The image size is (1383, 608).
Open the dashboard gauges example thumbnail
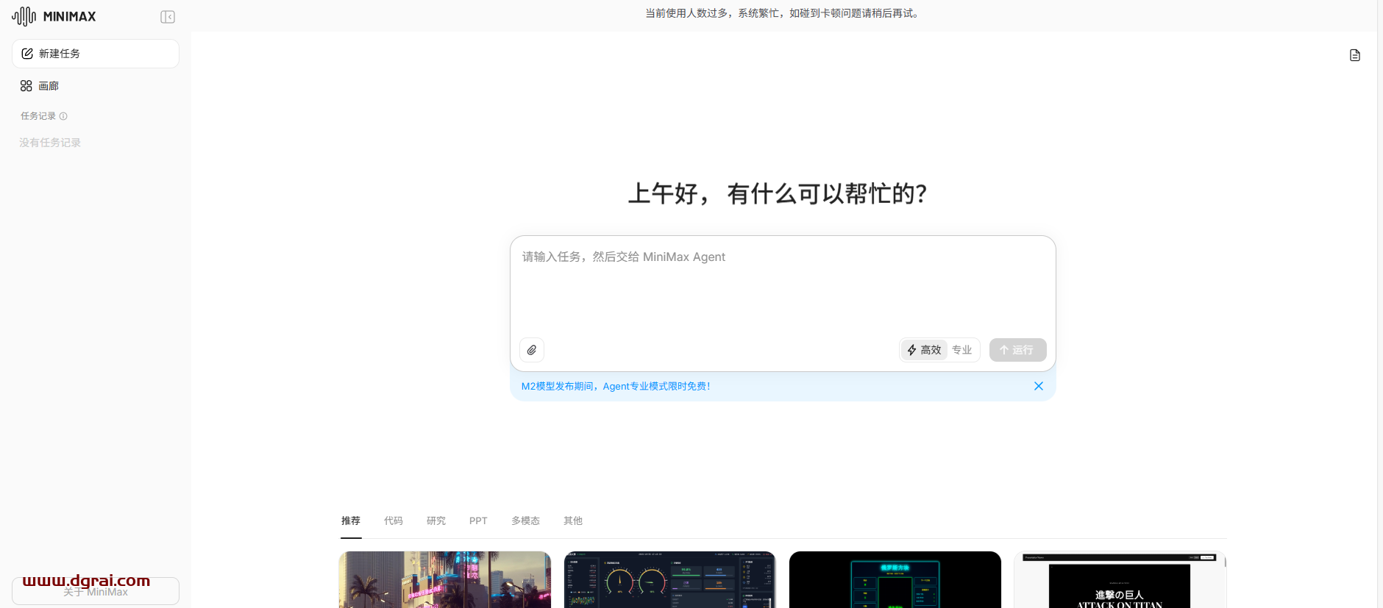pos(669,580)
